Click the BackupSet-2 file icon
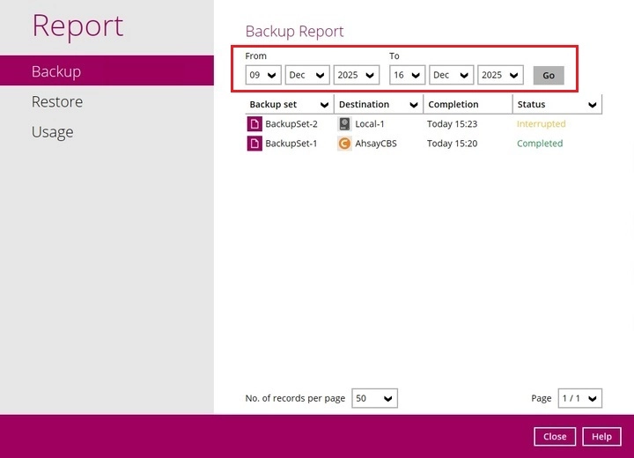634x458 pixels. [254, 124]
